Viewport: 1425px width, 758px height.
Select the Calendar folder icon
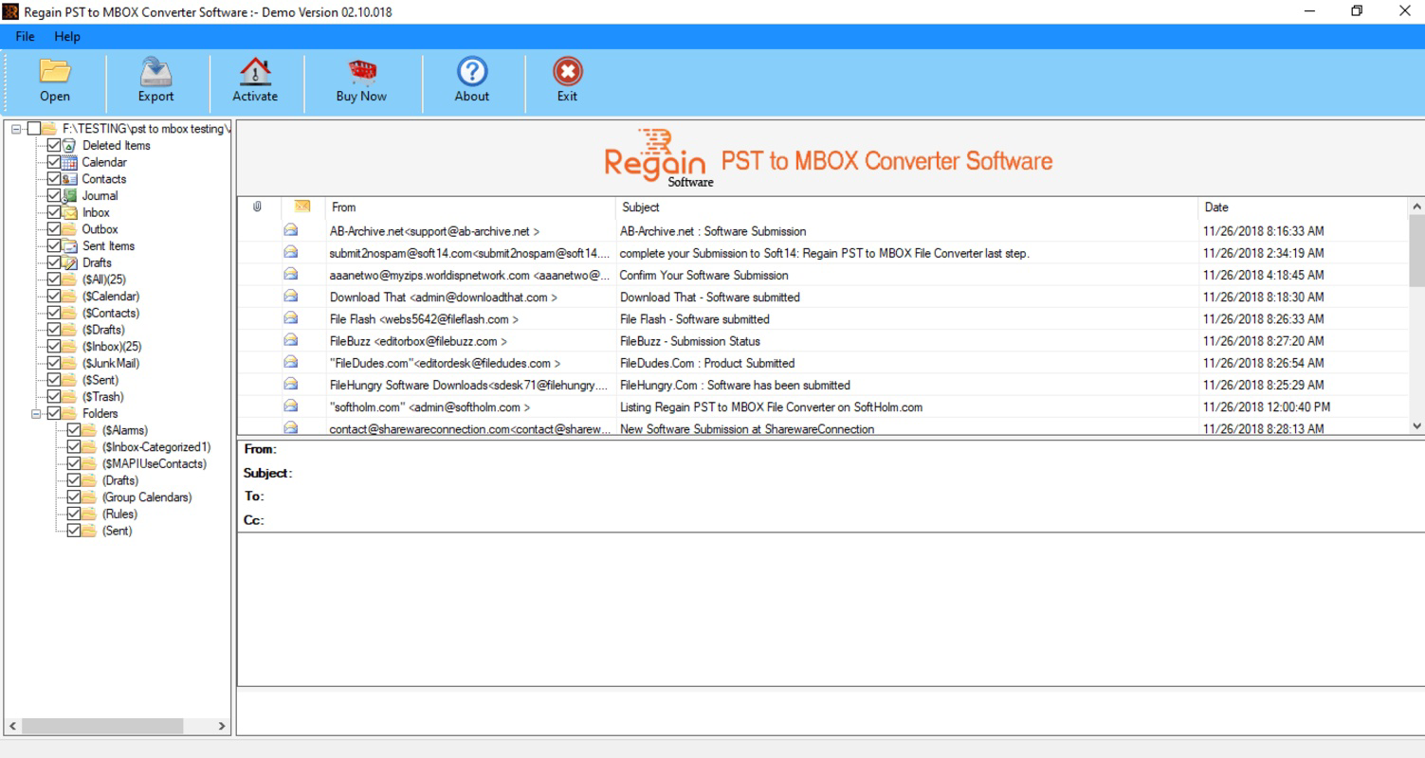pyautogui.click(x=70, y=162)
